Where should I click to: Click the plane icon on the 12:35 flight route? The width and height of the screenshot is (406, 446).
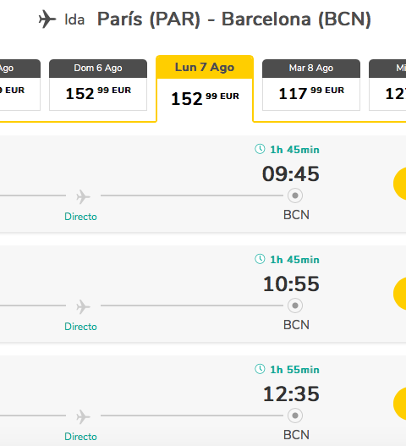point(83,416)
